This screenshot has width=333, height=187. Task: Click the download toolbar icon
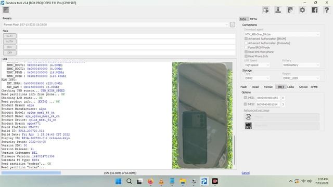(x=278, y=10)
